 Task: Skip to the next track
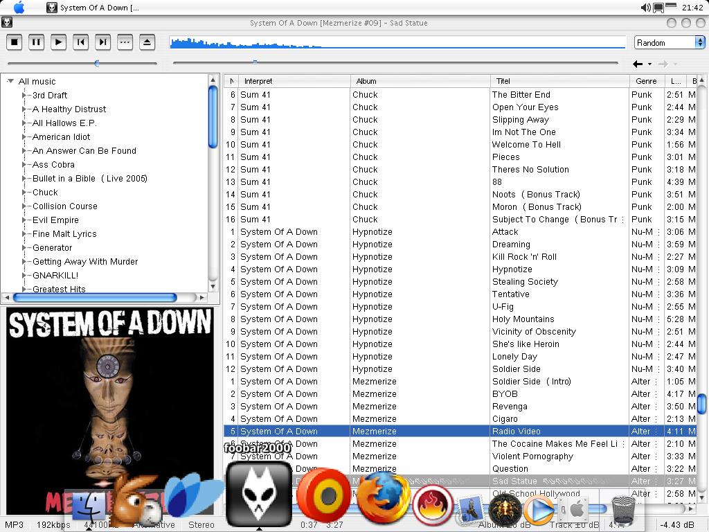(103, 42)
